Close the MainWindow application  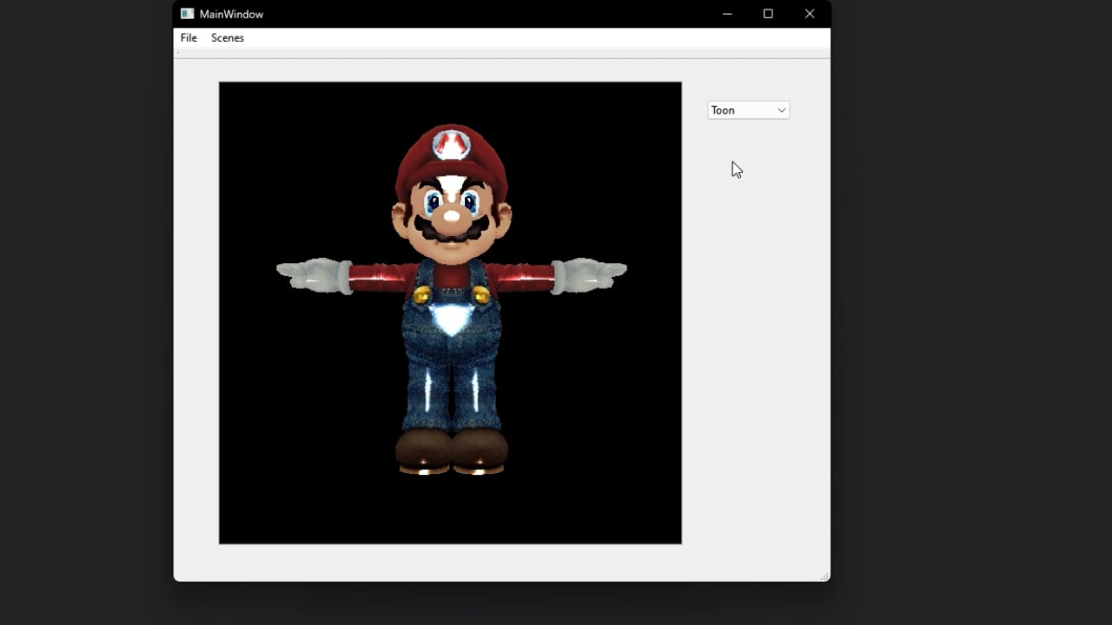tap(810, 14)
